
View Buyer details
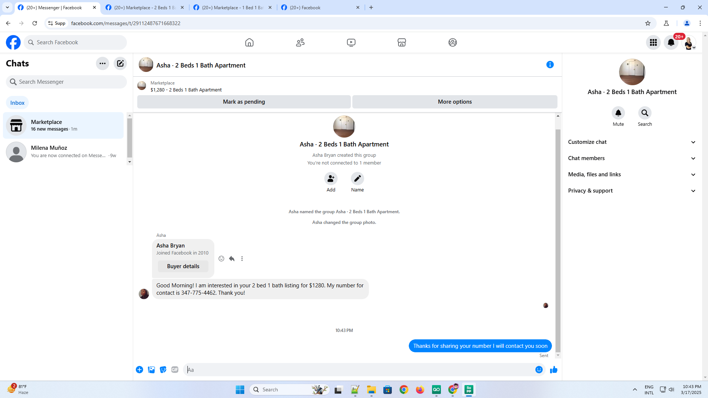pyautogui.click(x=183, y=266)
